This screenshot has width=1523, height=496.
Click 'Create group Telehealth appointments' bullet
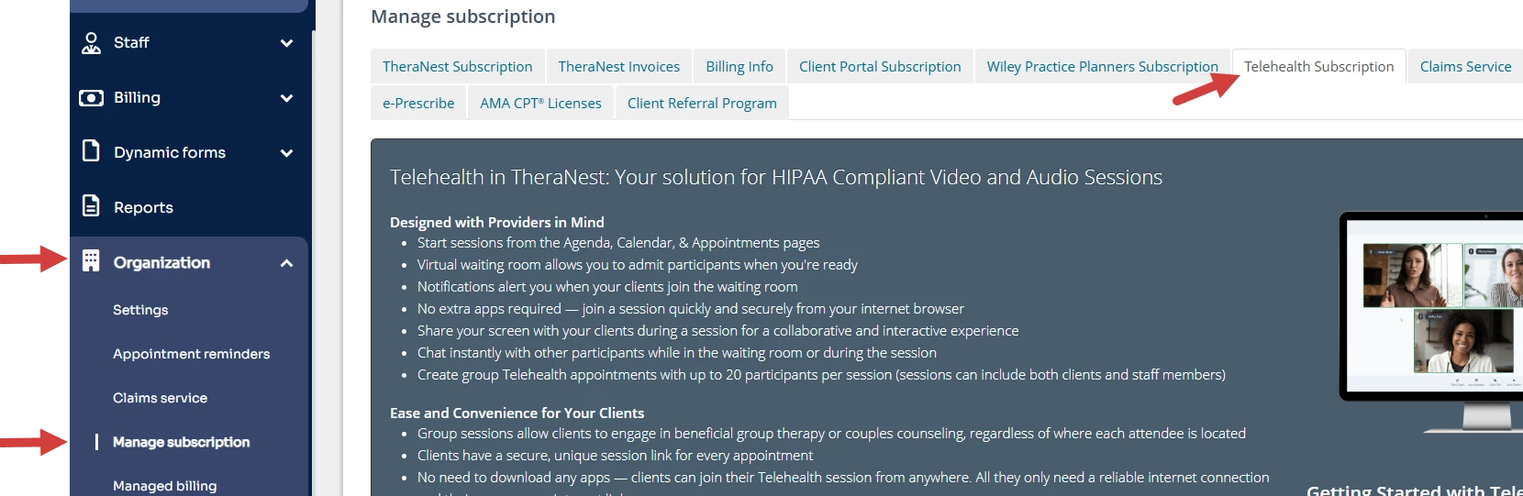tap(821, 374)
